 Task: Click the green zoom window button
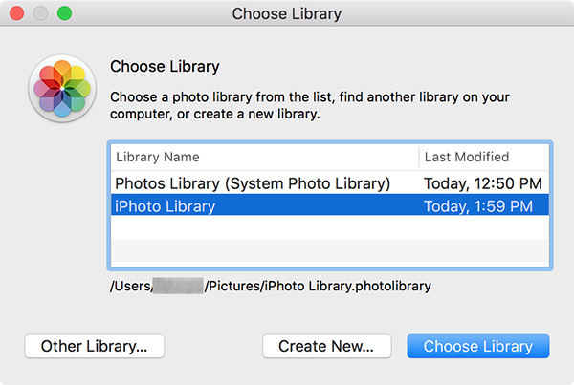point(64,13)
